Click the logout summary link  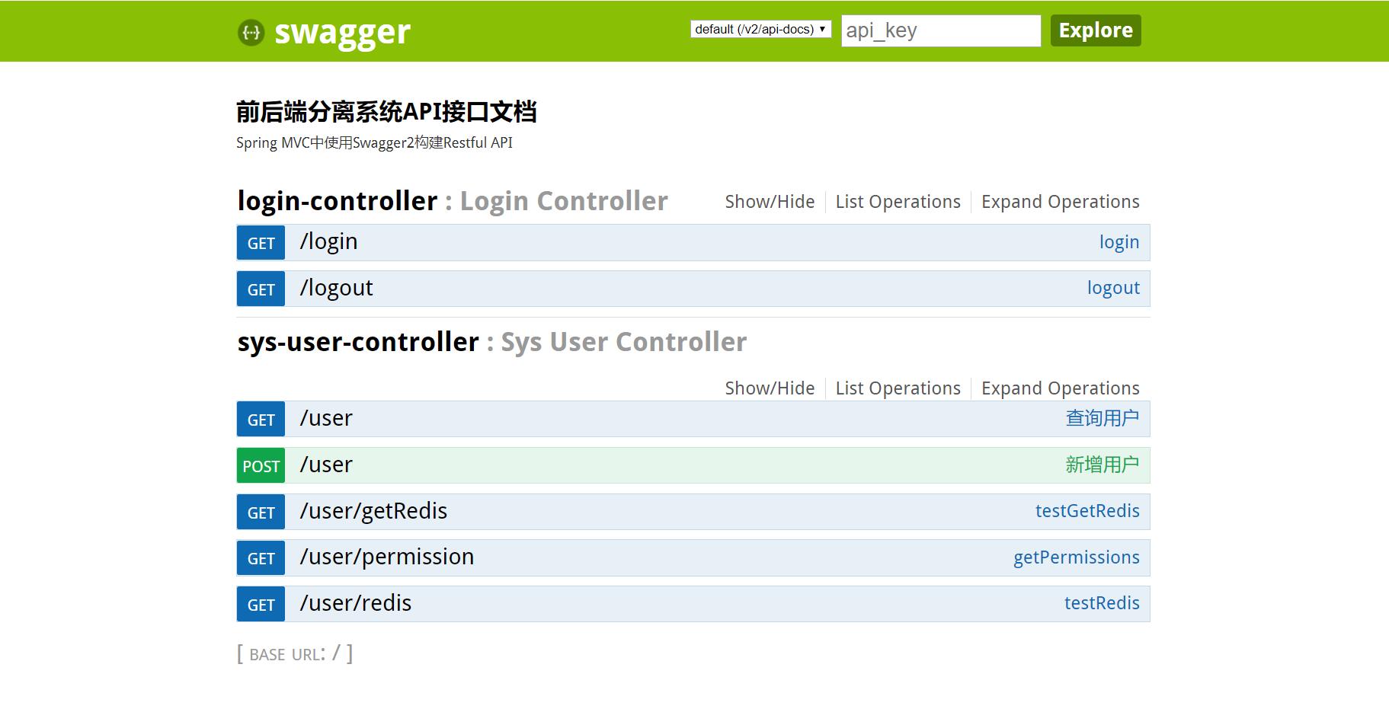(1113, 288)
